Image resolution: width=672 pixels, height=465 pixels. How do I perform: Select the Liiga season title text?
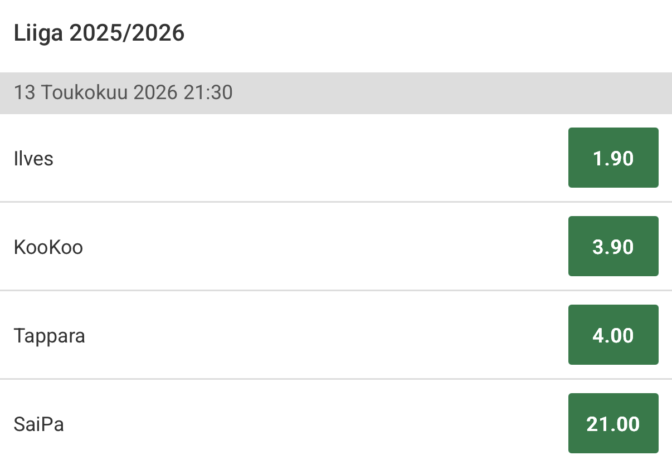point(99,33)
